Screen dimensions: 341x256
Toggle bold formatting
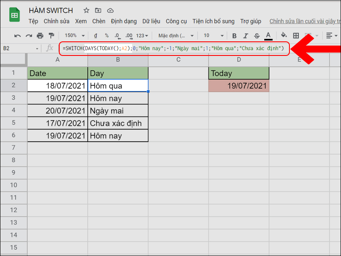click(x=235, y=35)
